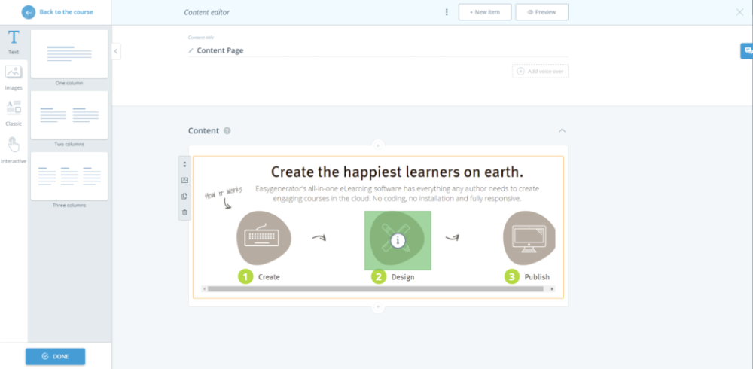Select the Two columns template thumbnail
Image resolution: width=753 pixels, height=369 pixels.
69,114
